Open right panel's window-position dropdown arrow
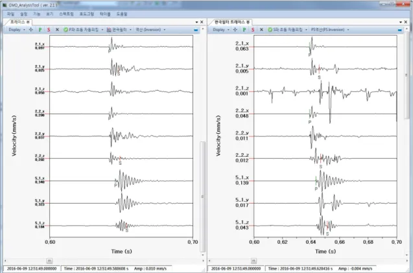The image size is (413, 273). pyautogui.click(x=401, y=22)
